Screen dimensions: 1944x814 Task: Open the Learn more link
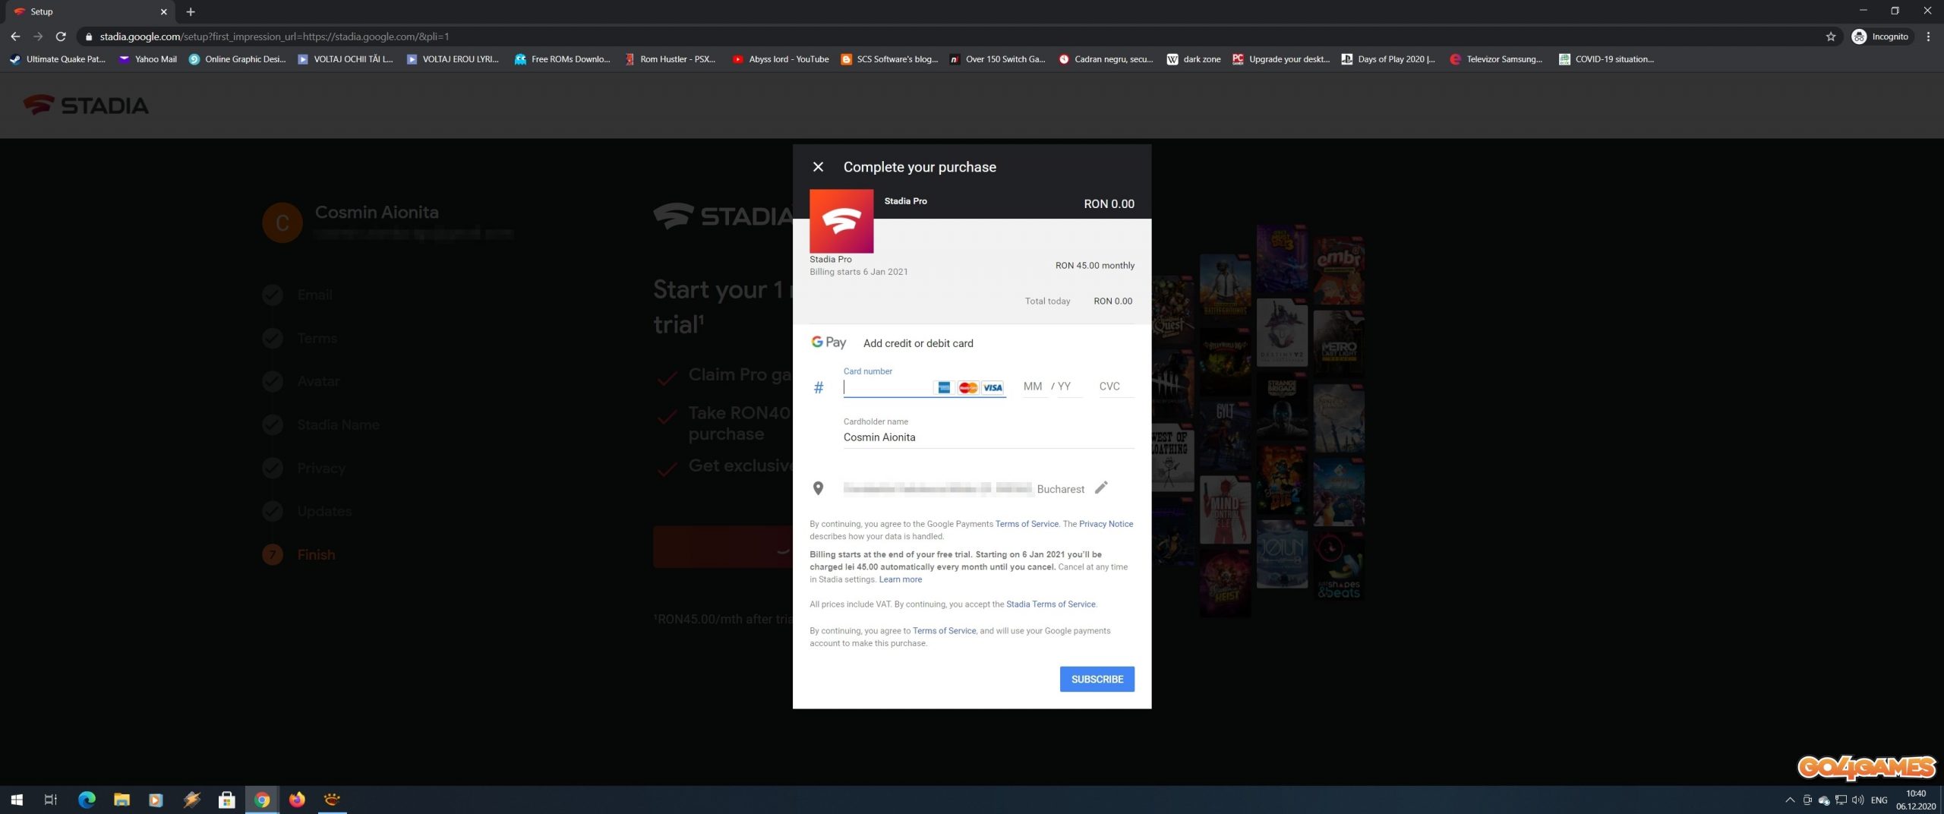point(900,579)
